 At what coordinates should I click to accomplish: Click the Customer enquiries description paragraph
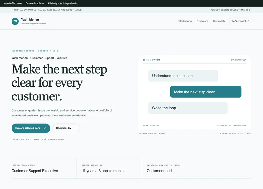[x=62, y=113]
